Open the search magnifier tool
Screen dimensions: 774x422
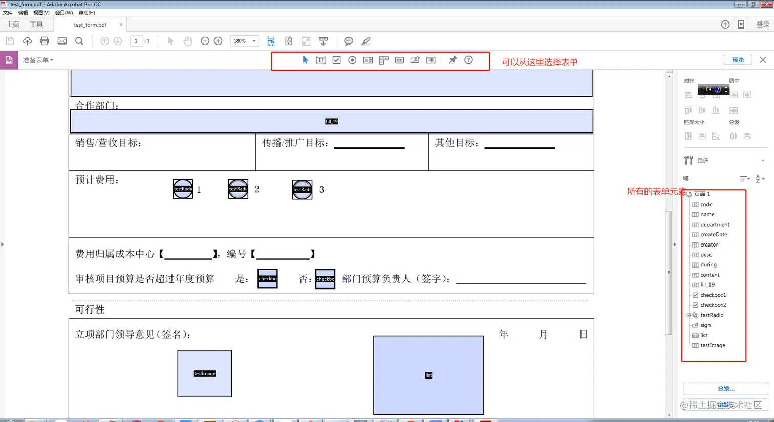tap(79, 41)
